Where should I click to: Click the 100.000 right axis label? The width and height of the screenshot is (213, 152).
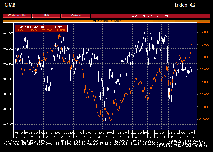pos(204,107)
